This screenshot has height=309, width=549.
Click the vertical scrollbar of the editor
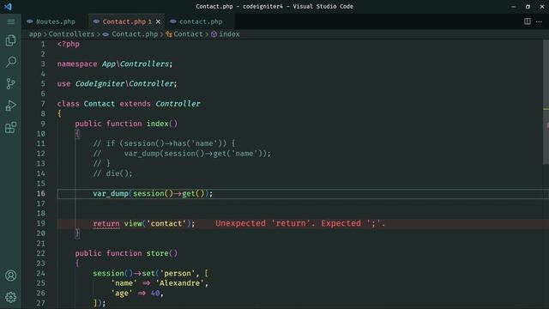(x=546, y=101)
